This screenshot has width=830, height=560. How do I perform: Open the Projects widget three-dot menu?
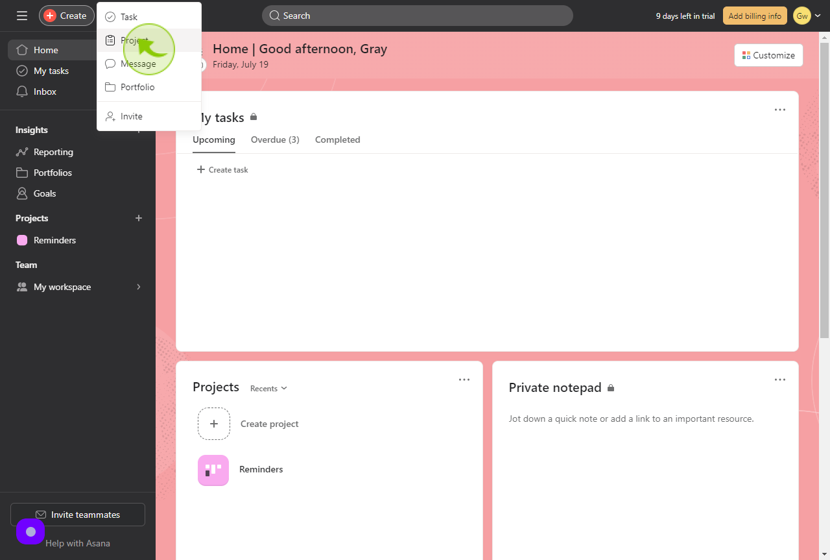pyautogui.click(x=464, y=380)
